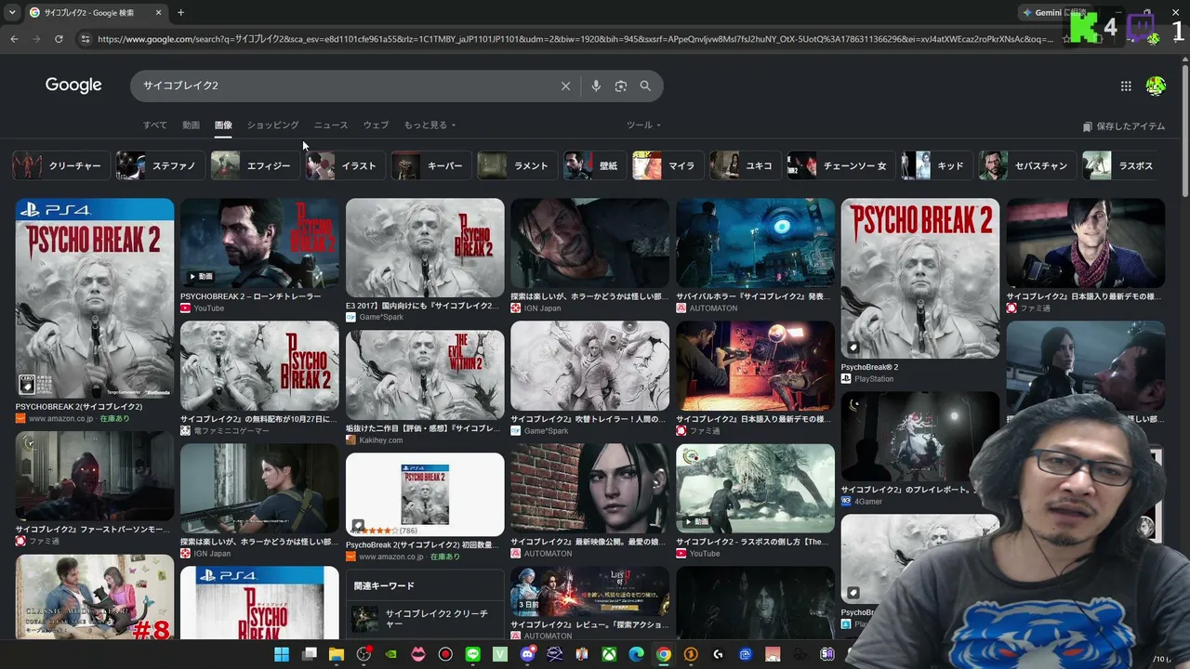Open the red record-circle app on taskbar
1190x669 pixels.
click(x=445, y=654)
